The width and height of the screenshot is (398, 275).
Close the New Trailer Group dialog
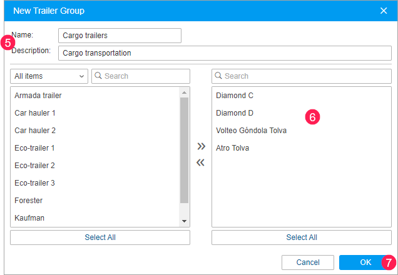coord(384,11)
